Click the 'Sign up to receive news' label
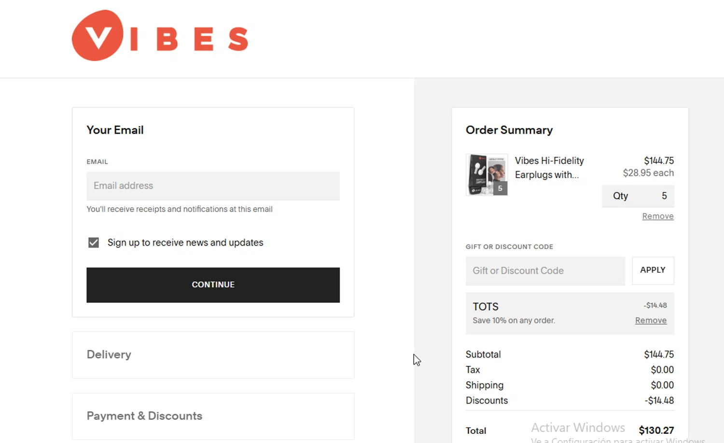This screenshot has width=724, height=443. pyautogui.click(x=185, y=242)
